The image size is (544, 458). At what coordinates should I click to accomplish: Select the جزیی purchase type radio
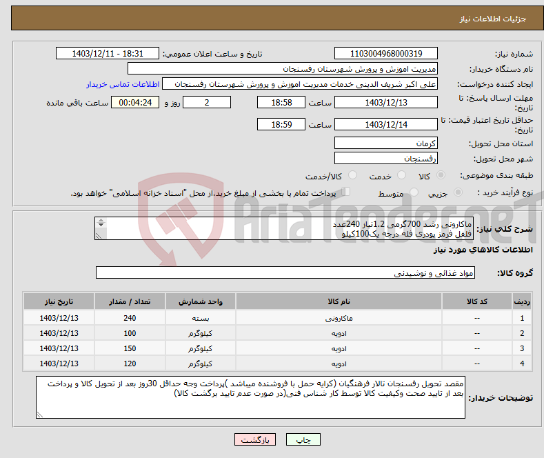458,192
